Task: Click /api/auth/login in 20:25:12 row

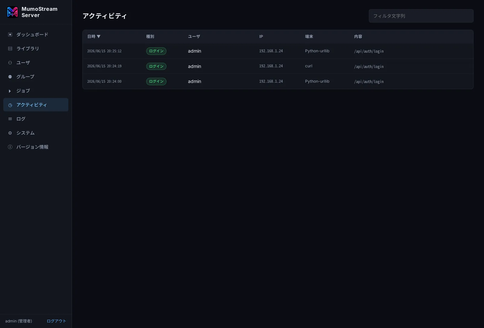Action: 369,51
